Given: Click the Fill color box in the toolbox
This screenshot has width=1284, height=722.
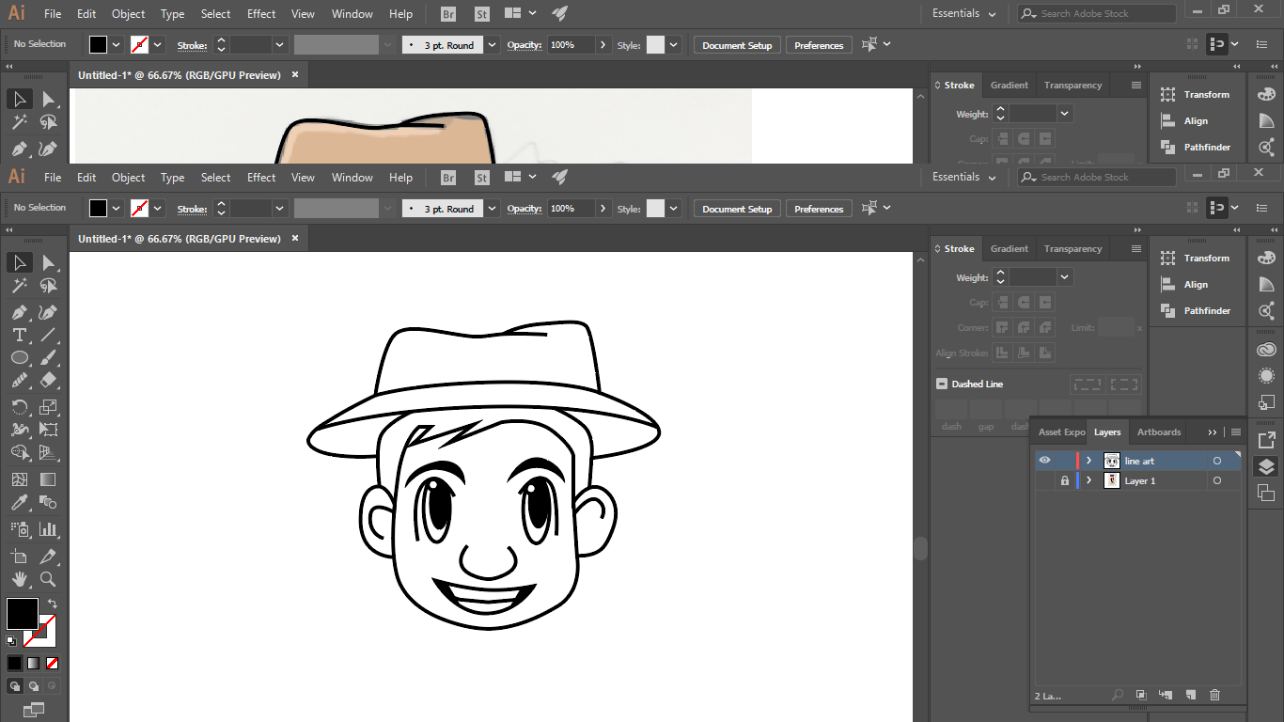Looking at the screenshot, I should pyautogui.click(x=23, y=614).
